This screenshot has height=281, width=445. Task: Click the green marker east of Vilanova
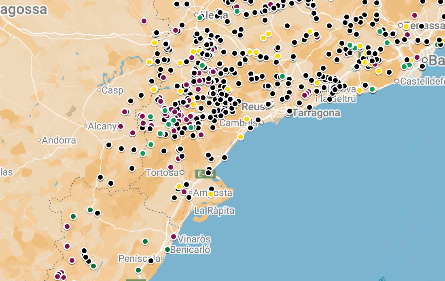pyautogui.click(x=372, y=90)
